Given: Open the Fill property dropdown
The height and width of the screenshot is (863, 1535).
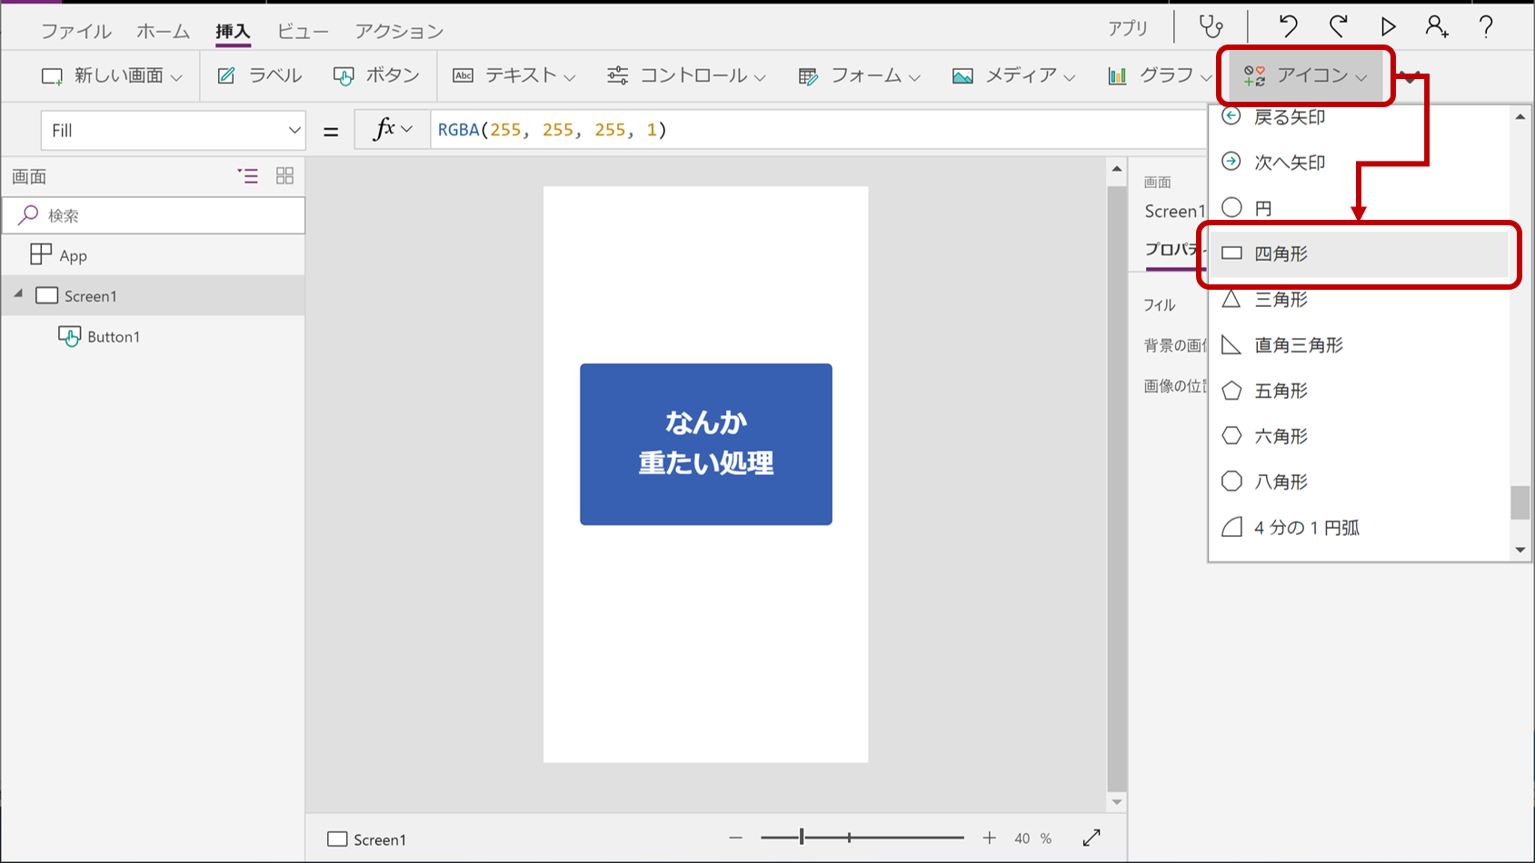Looking at the screenshot, I should tap(173, 129).
